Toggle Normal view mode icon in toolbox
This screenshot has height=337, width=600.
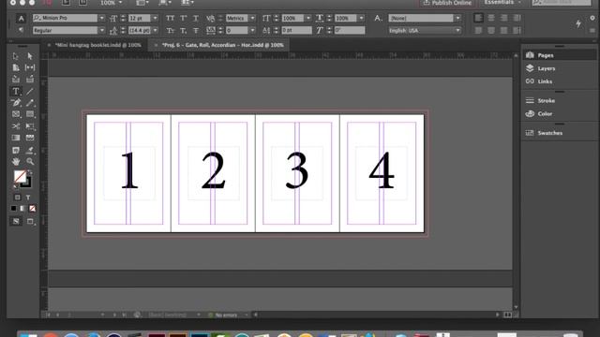[x=16, y=221]
